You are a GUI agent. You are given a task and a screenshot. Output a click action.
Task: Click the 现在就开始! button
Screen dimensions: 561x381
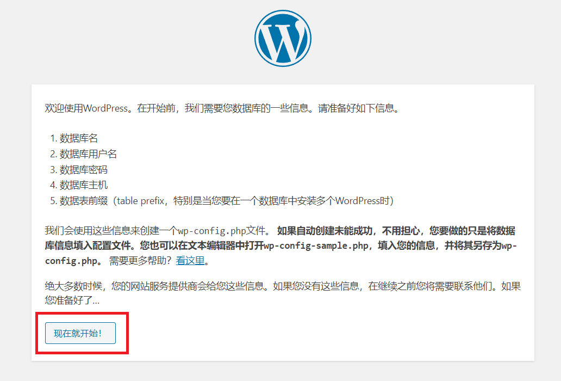[80, 333]
